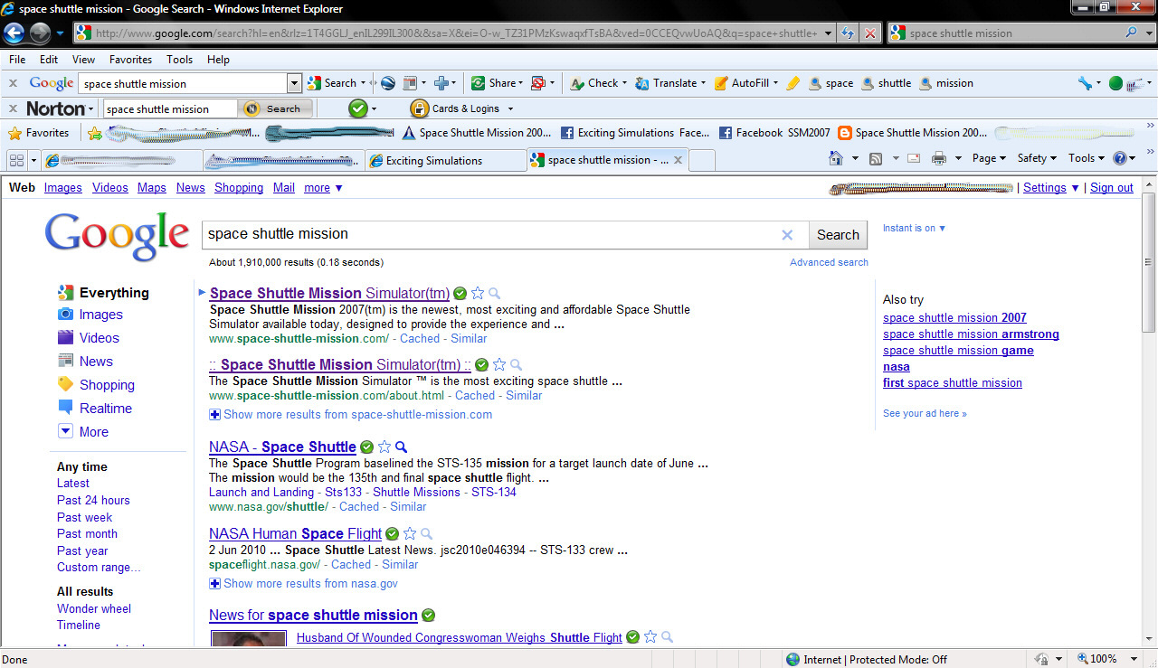The height and width of the screenshot is (668, 1158).
Task: Expand 'Show more results from space-shuttle-mission.com'
Action: pos(351,415)
